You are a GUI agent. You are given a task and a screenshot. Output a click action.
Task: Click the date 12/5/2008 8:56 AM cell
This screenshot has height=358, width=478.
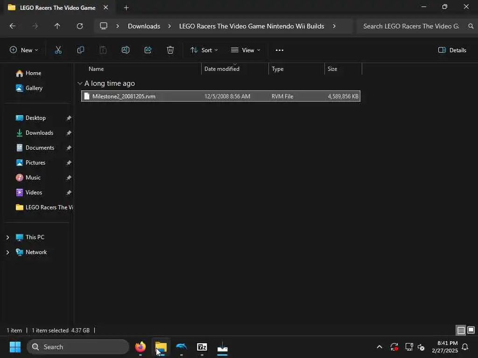point(227,96)
